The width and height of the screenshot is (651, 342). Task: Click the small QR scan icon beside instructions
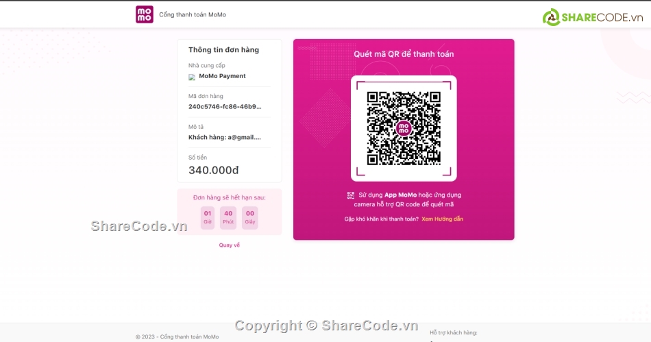click(x=351, y=195)
